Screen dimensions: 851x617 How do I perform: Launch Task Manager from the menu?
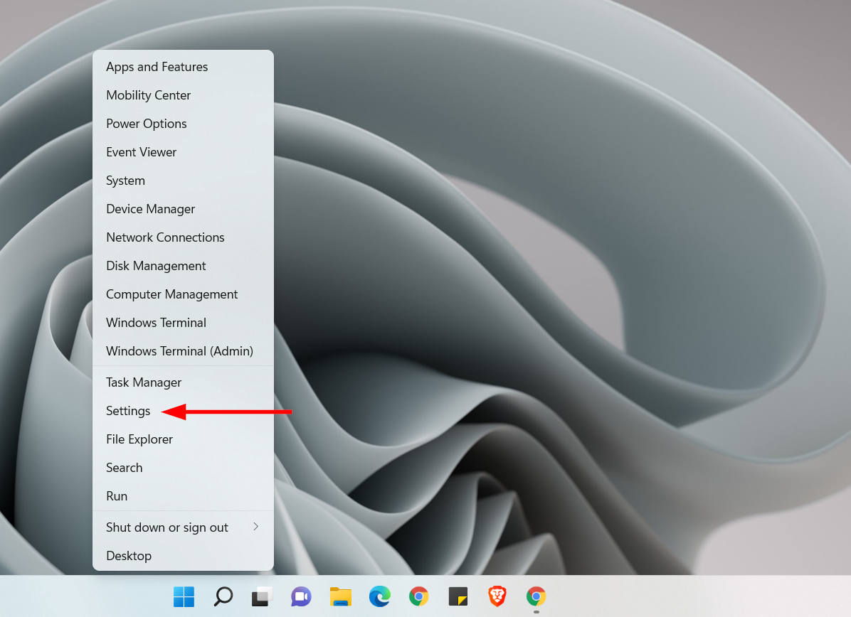click(144, 382)
